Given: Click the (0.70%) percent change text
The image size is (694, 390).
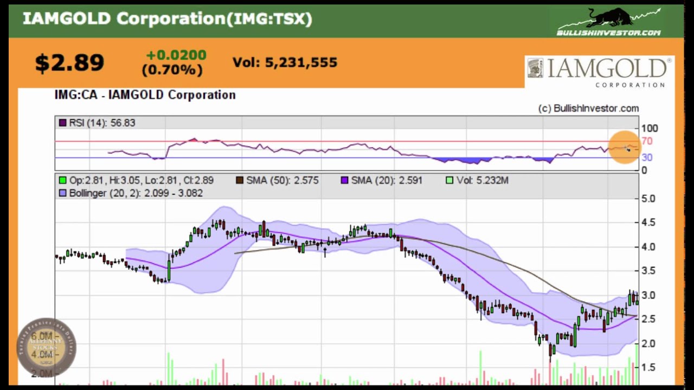Looking at the screenshot, I should pyautogui.click(x=172, y=70).
